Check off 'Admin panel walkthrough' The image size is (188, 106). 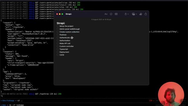[x=58, y=29]
